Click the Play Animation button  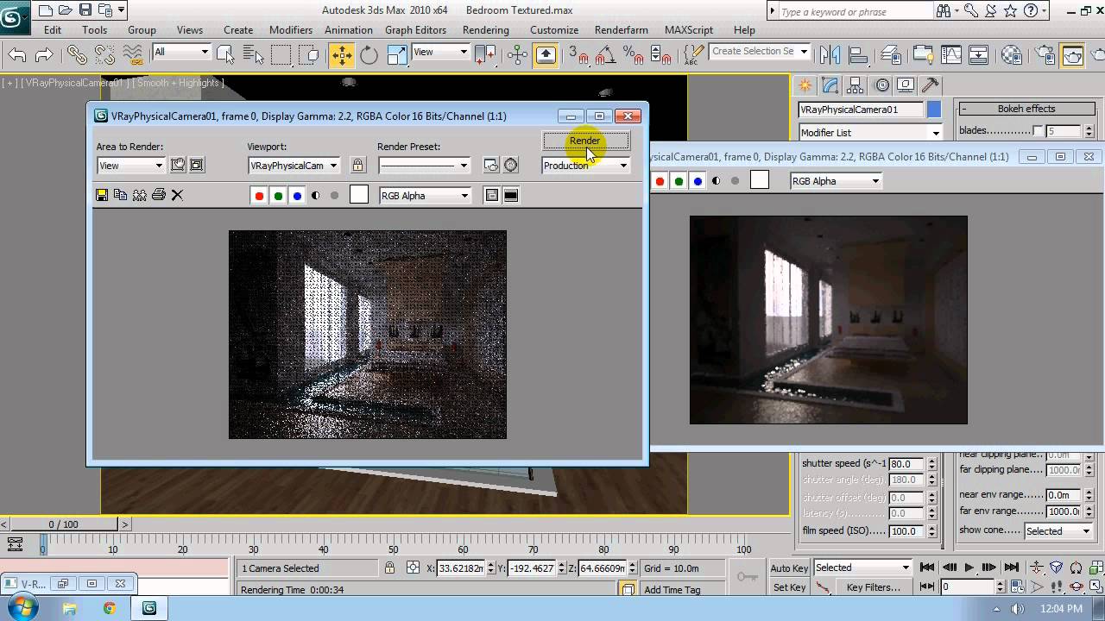click(x=969, y=568)
